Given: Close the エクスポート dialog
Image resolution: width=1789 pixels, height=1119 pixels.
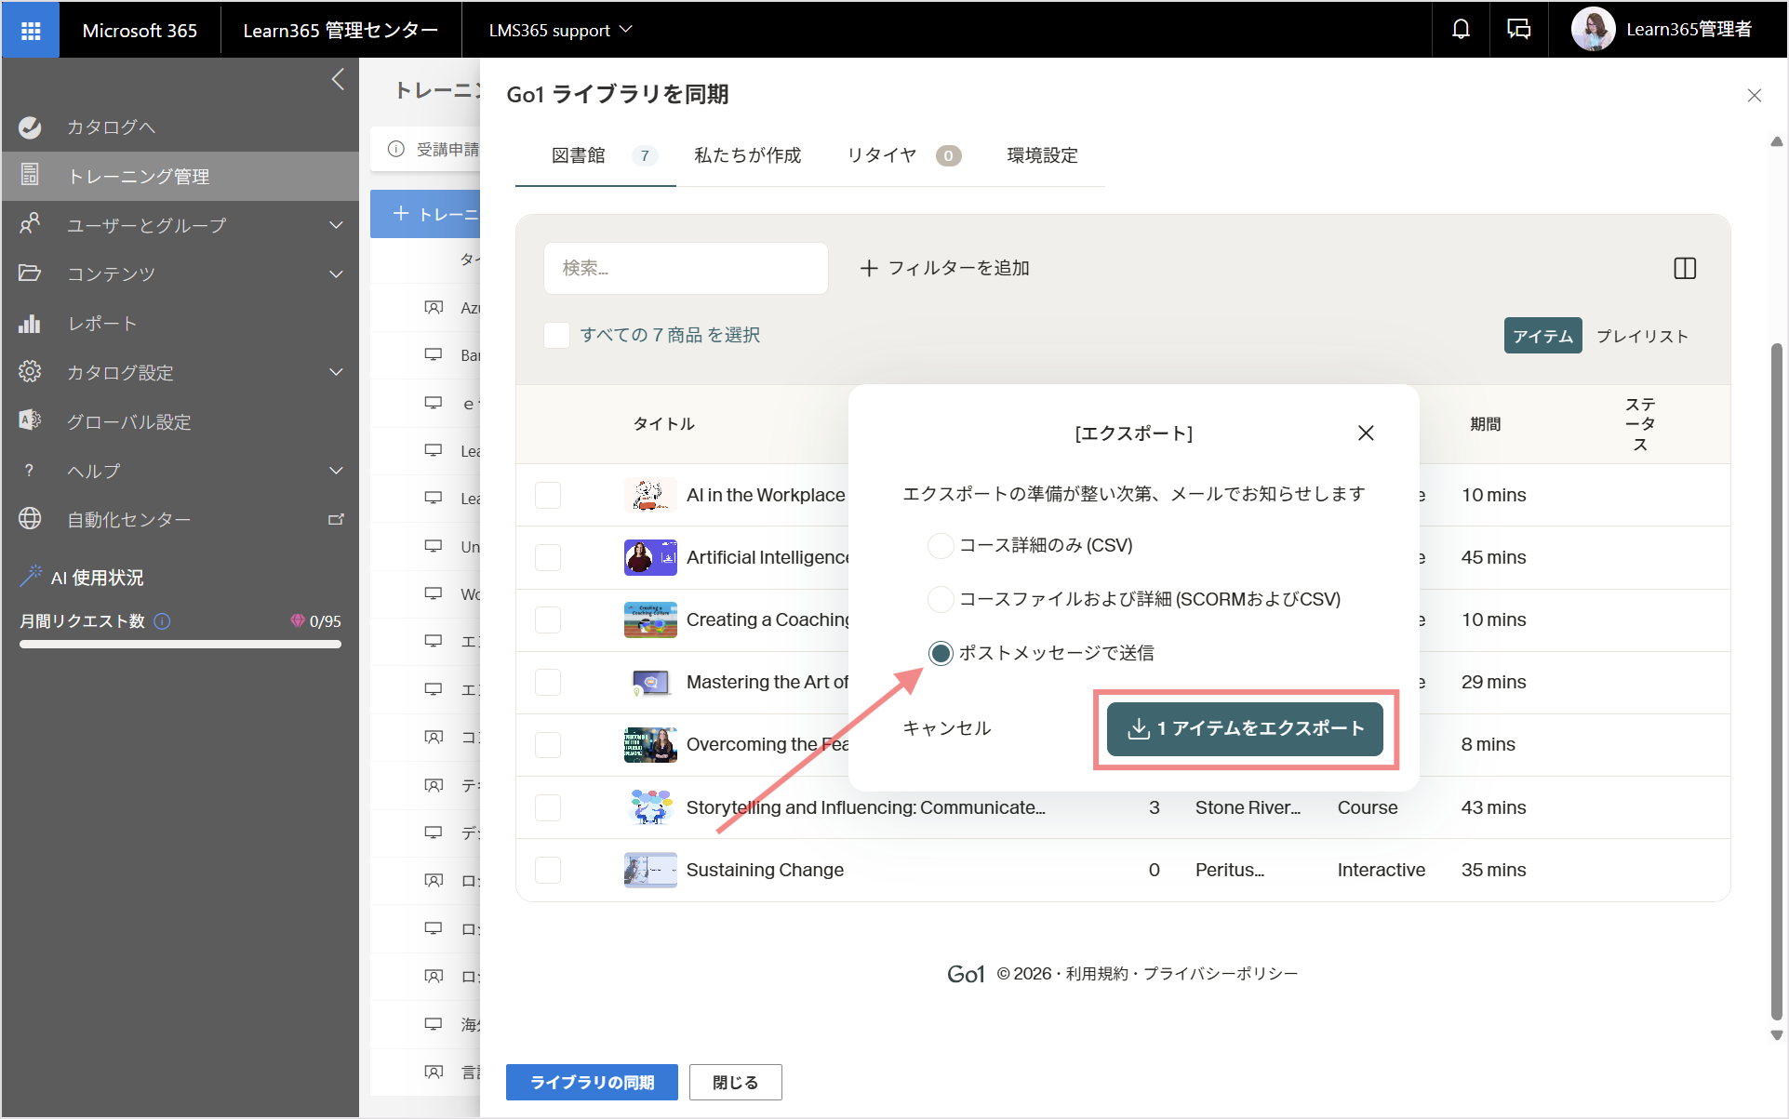Looking at the screenshot, I should click(x=1366, y=433).
